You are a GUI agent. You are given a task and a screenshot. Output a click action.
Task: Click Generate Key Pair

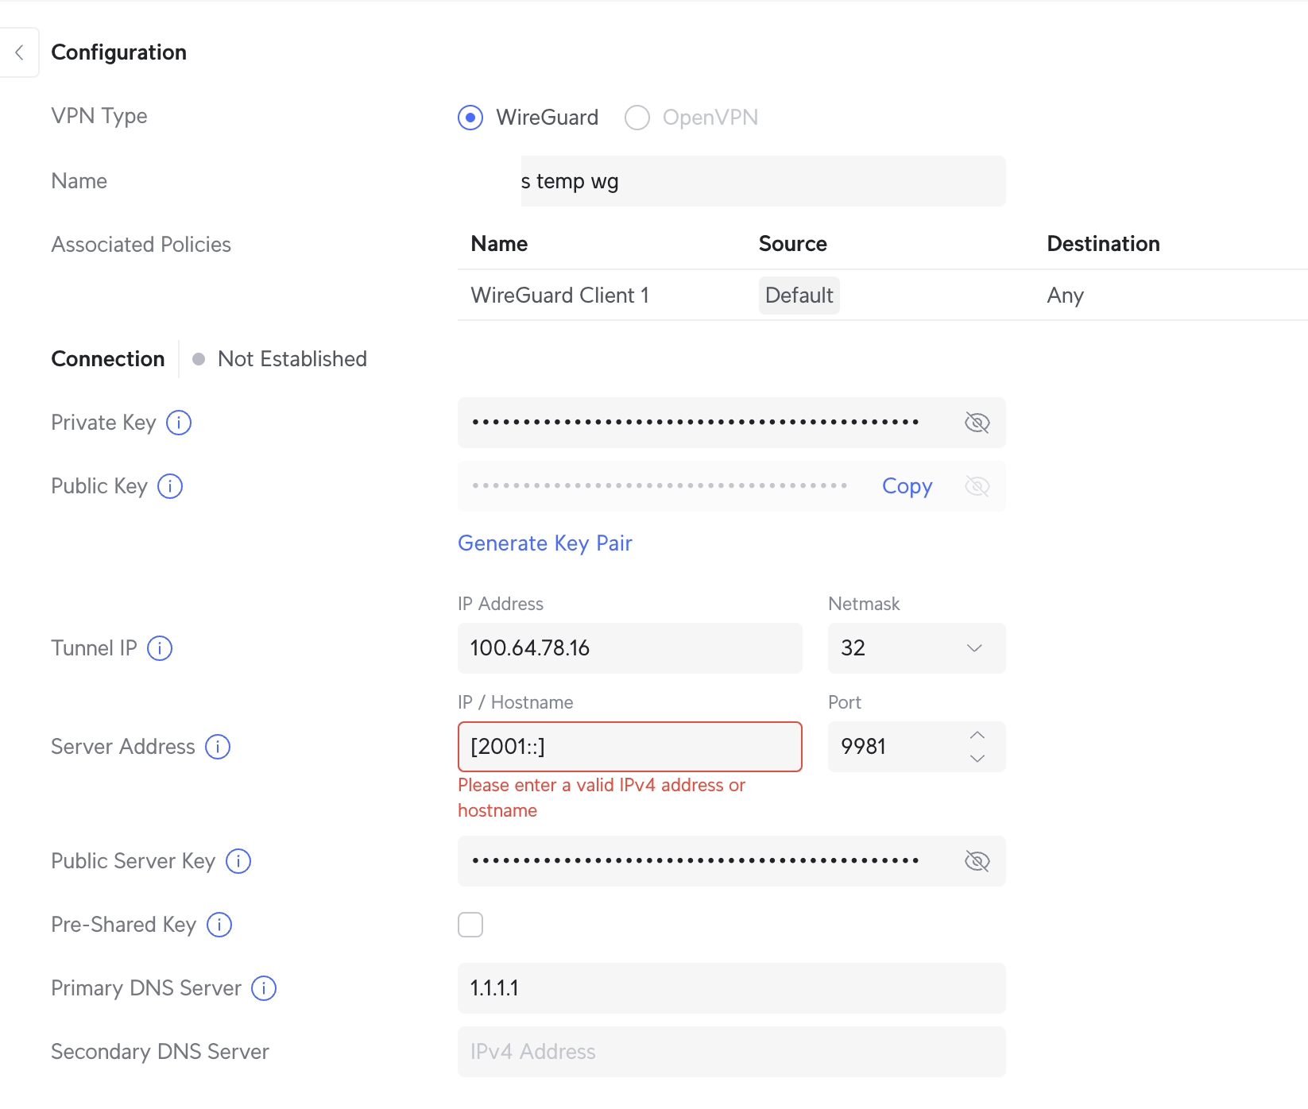point(545,543)
